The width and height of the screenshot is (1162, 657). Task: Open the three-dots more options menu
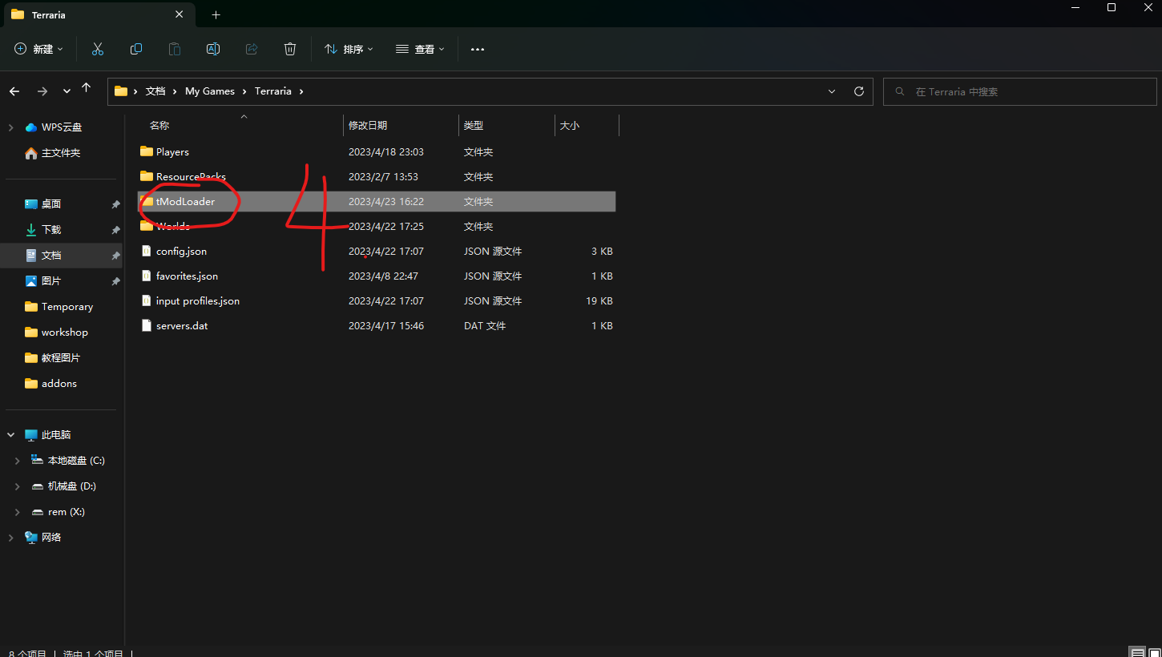pos(478,49)
